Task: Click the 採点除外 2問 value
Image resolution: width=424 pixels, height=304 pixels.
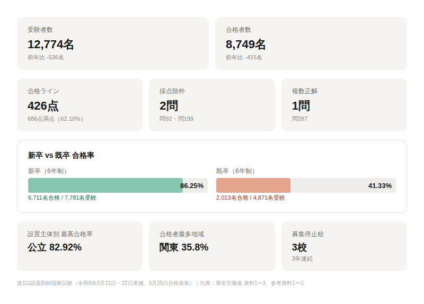Action: tap(169, 106)
